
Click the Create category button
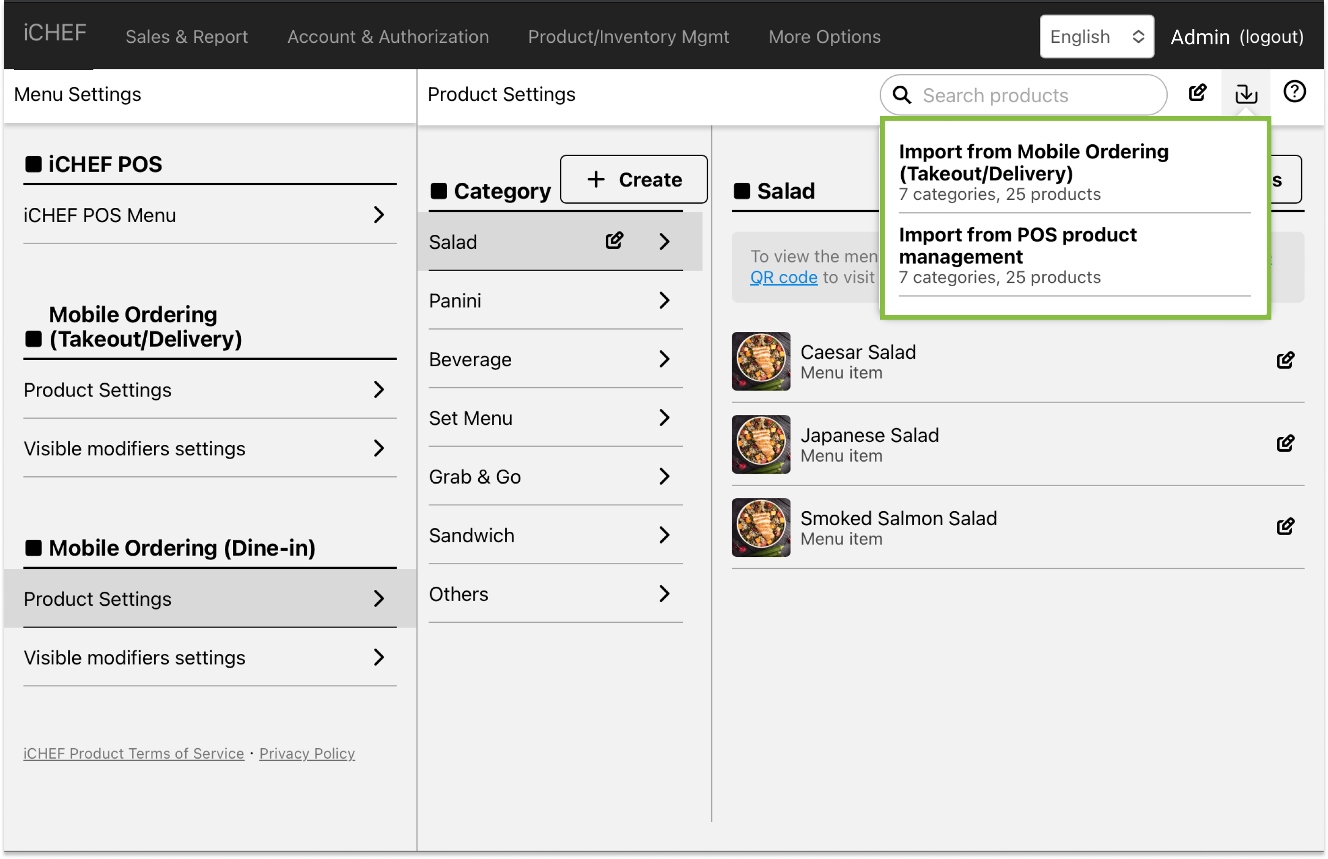point(634,180)
